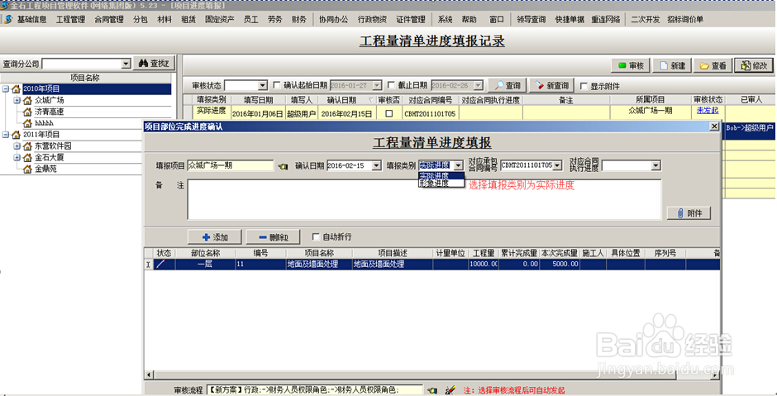Click into the 备注 remarks text area
Screen dimensions: 777x396
pyautogui.click(x=424, y=199)
